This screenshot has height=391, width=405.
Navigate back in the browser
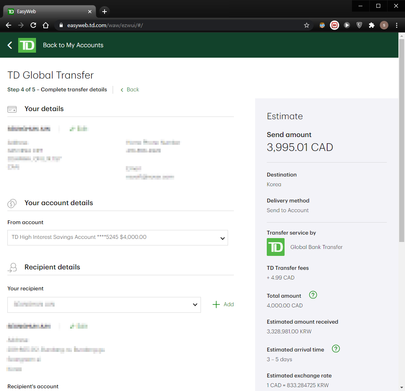pos(9,25)
